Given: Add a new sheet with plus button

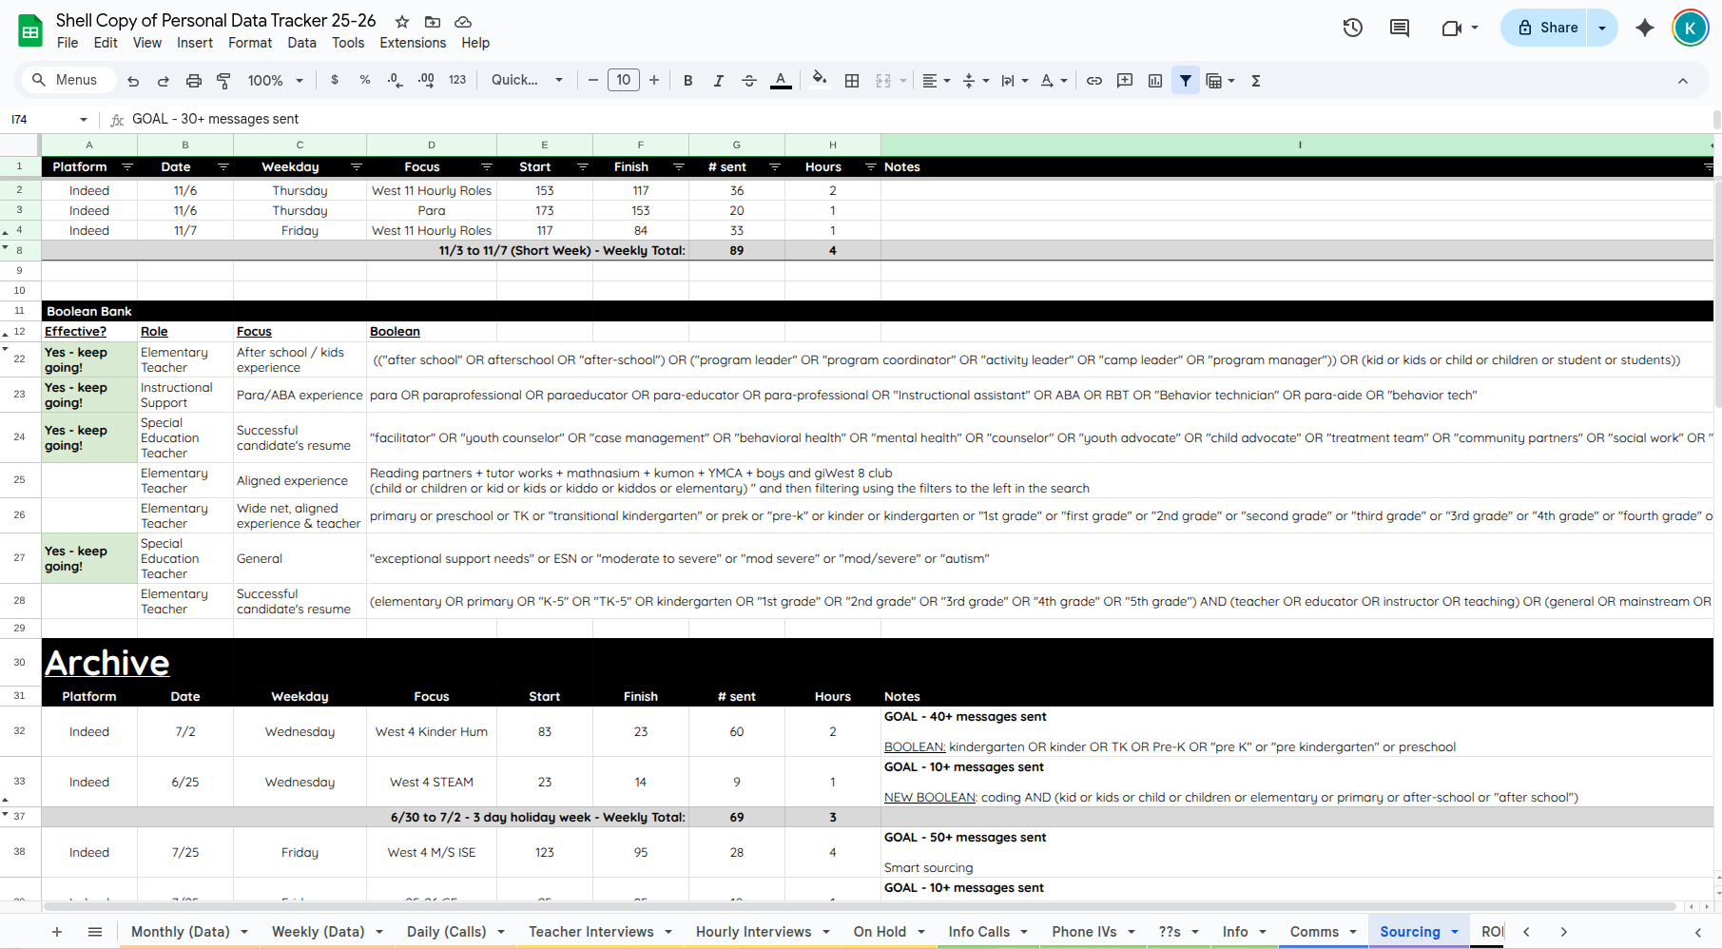Looking at the screenshot, I should (x=57, y=932).
